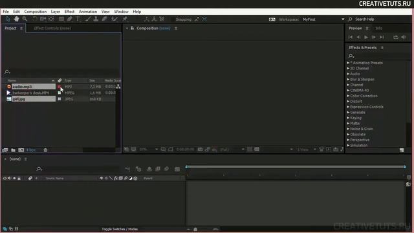The width and height of the screenshot is (414, 233).
Task: Open the Animation menu
Action: (88, 12)
